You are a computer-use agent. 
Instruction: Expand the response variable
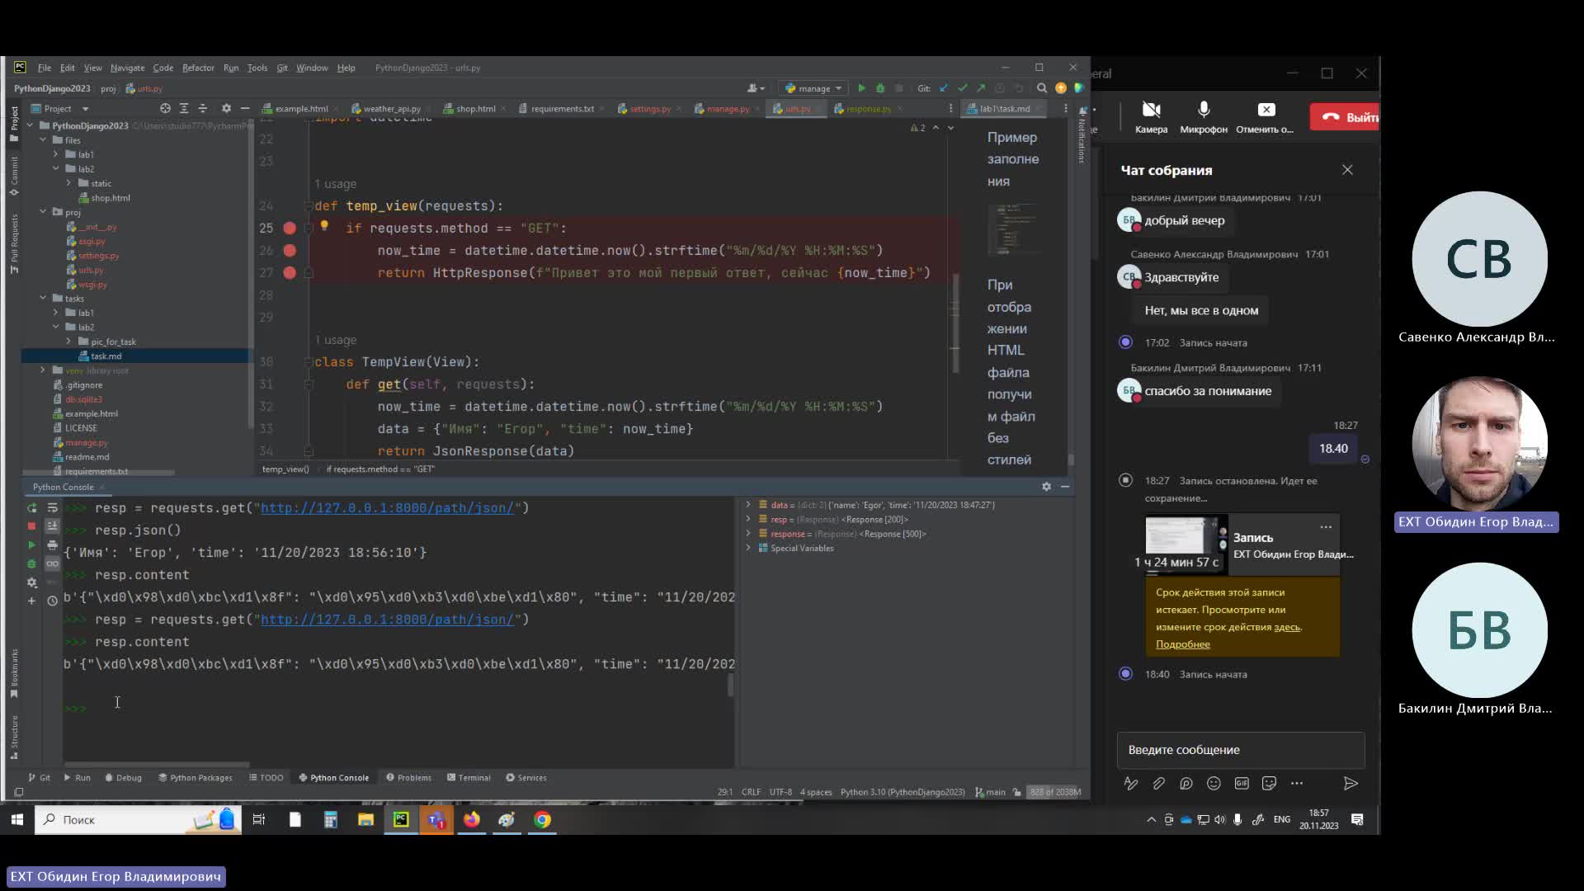click(x=748, y=534)
